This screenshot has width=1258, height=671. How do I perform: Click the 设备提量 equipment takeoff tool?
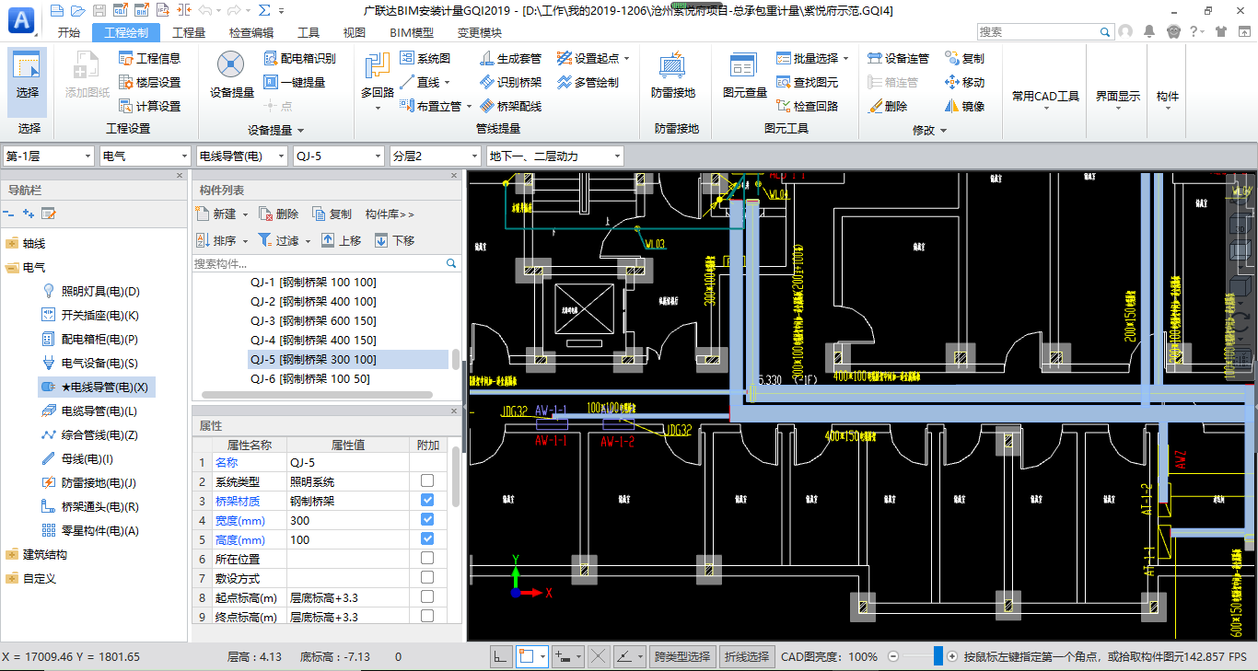coord(232,75)
